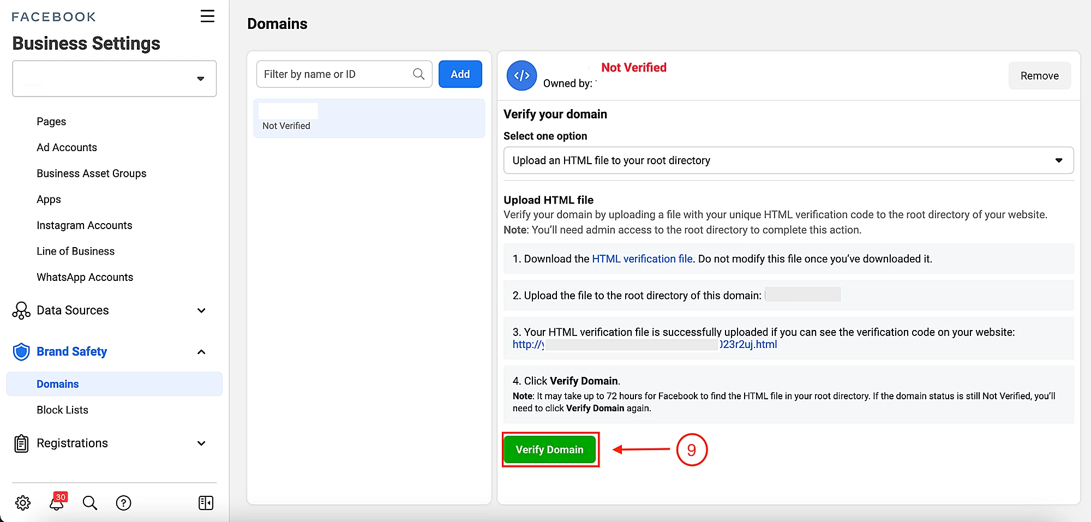Open the verification URL ending 23r2uj.html
1091x522 pixels.
[645, 345]
